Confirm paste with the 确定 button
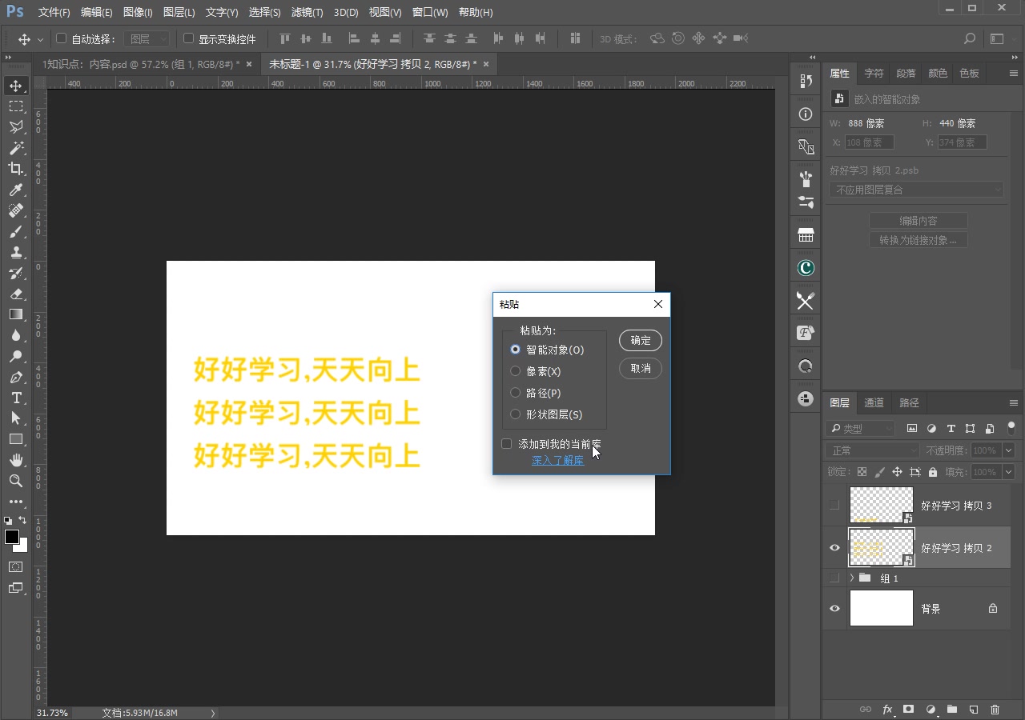The width and height of the screenshot is (1025, 720). pos(640,340)
